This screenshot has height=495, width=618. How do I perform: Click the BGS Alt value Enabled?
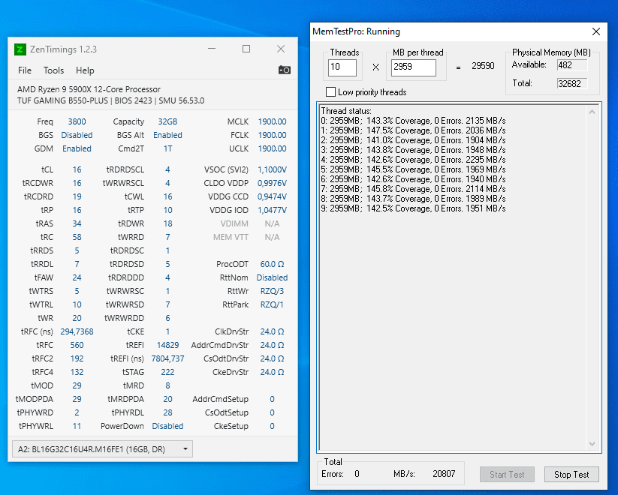point(167,135)
